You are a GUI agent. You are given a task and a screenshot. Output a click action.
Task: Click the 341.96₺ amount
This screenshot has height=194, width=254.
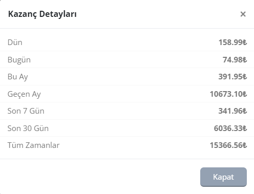(x=232, y=111)
